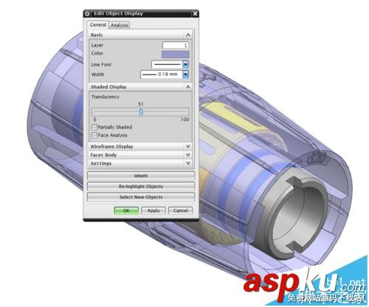Enable the Face Analysis checkbox
Viewport: 369px width, 307px height.
94,135
